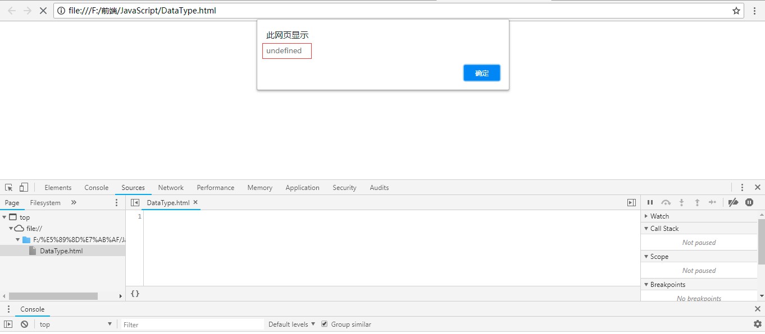The image size is (765, 334).
Task: Toggle the Group similar checkbox
Action: 324,324
